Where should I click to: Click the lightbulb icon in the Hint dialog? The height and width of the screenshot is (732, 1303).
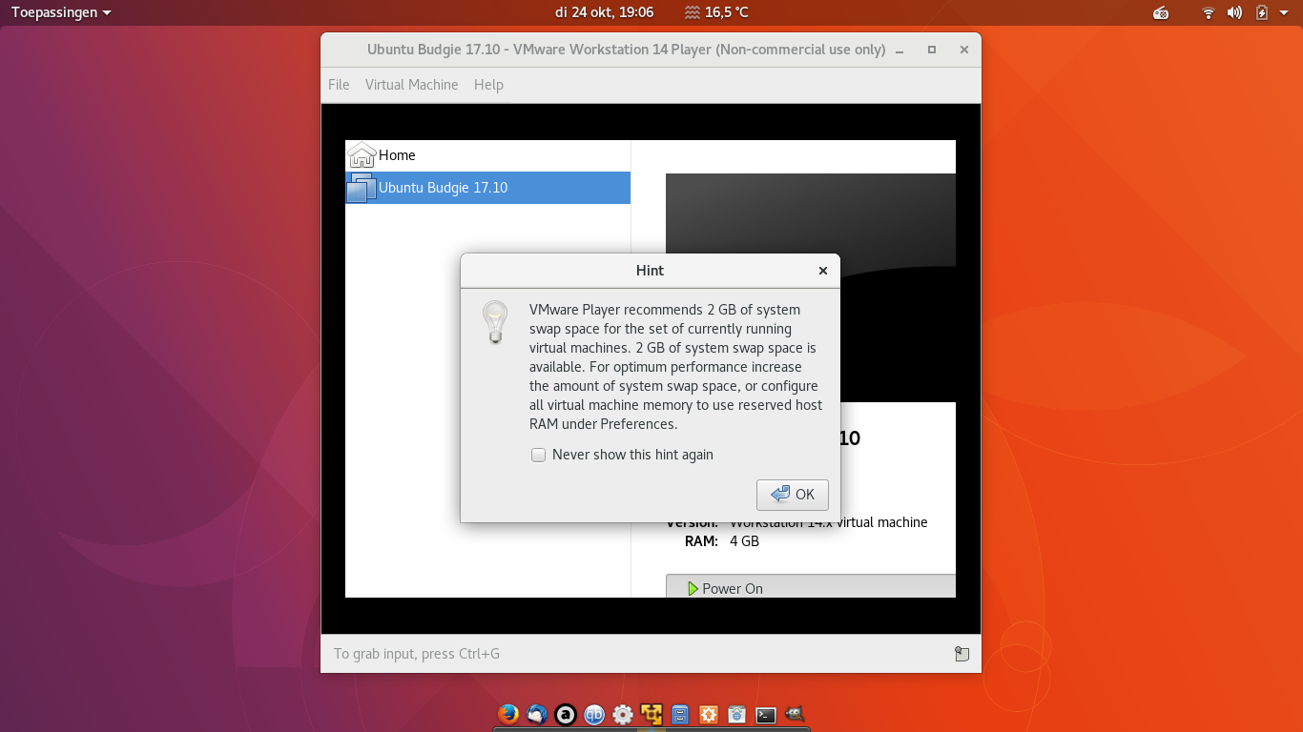[495, 322]
